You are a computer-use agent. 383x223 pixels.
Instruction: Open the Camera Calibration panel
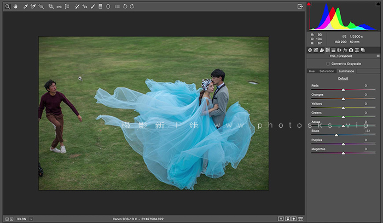pos(351,50)
